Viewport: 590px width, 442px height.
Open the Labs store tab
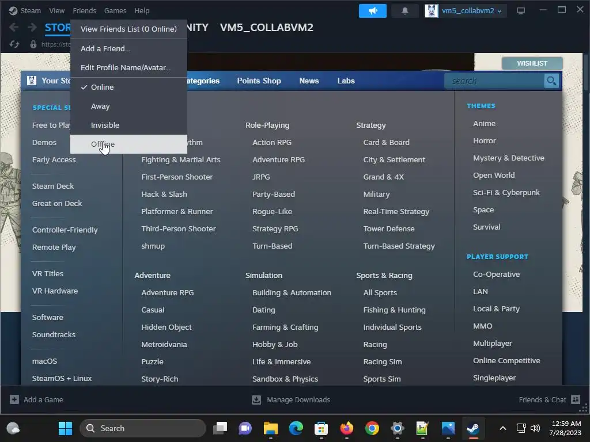pos(346,81)
